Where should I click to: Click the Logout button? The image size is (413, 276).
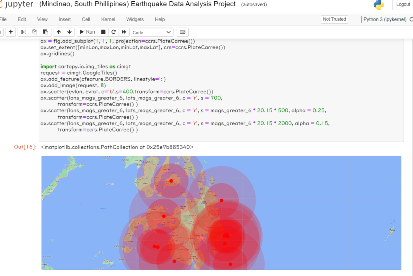tap(403, 4)
